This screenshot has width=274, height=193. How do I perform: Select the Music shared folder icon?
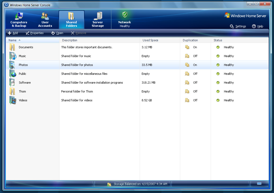13,56
